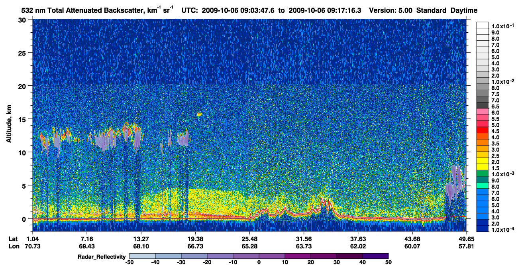Screen dimensions: 518x266
Task: Click the -20 radar reflectivity tick
Action: (x=207, y=262)
